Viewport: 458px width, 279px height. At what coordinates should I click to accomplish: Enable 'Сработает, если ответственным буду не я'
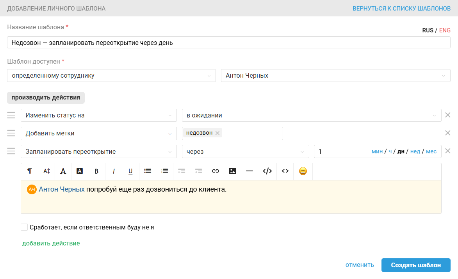24,227
